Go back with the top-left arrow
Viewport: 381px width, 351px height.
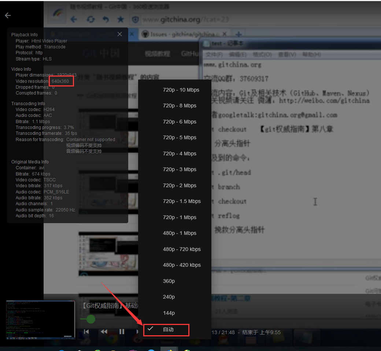coord(8,15)
